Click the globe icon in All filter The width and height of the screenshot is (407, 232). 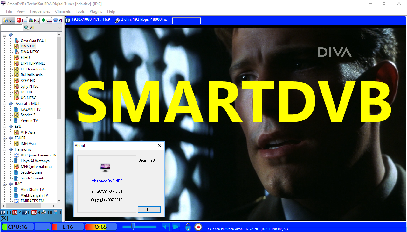(26, 28)
